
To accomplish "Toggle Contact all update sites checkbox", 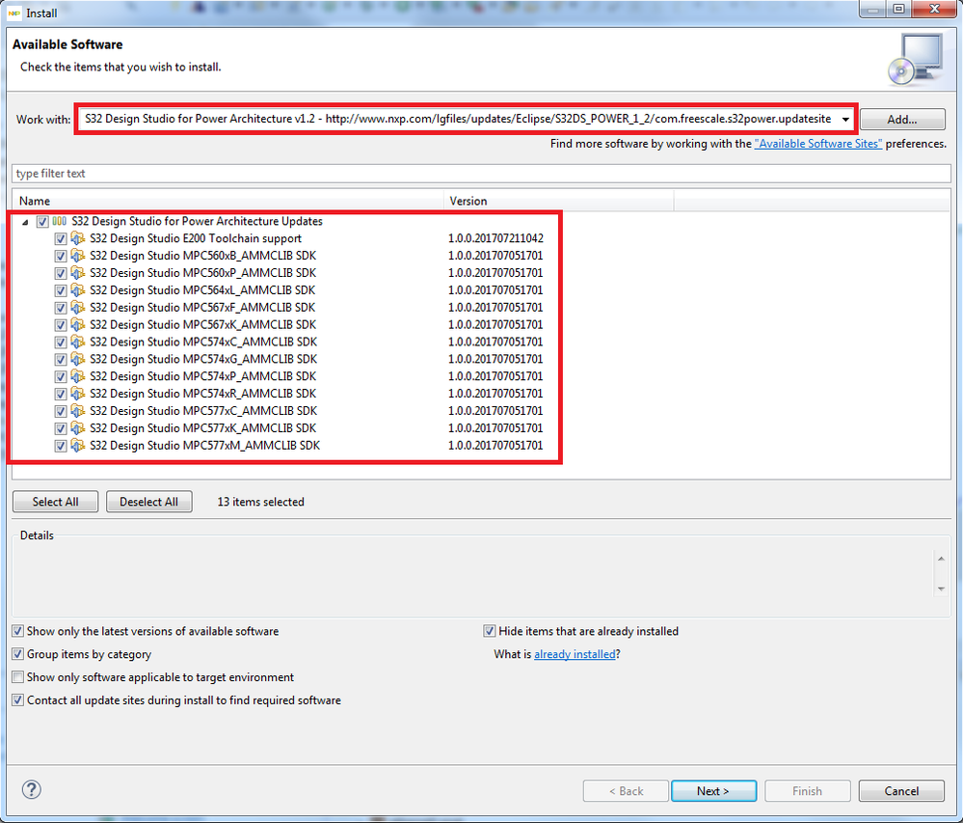I will [x=17, y=700].
